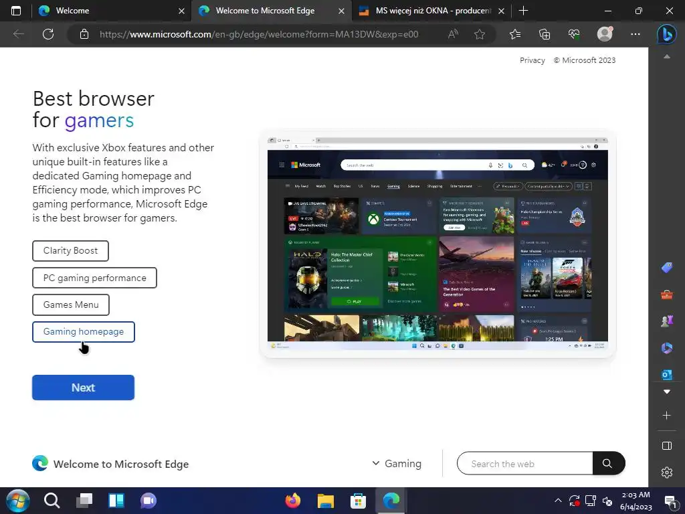The width and height of the screenshot is (685, 514).
Task: Open the Shopping tag icon in the sidebar
Action: [x=667, y=268]
